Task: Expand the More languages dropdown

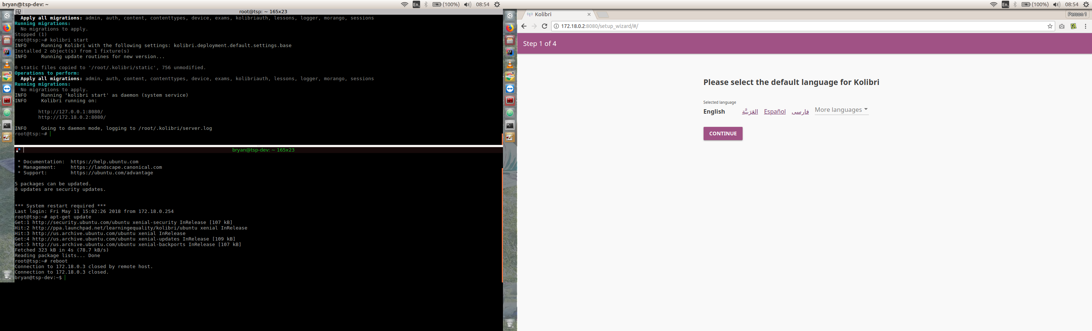Action: pos(842,110)
